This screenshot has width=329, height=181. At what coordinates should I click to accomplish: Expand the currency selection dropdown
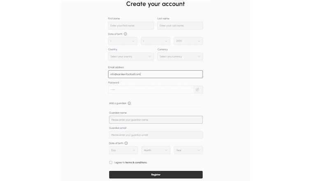pyautogui.click(x=180, y=56)
